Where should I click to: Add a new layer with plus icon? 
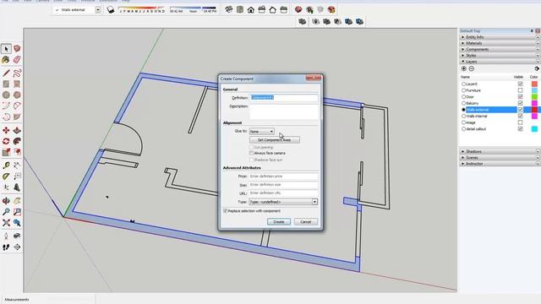(x=464, y=68)
